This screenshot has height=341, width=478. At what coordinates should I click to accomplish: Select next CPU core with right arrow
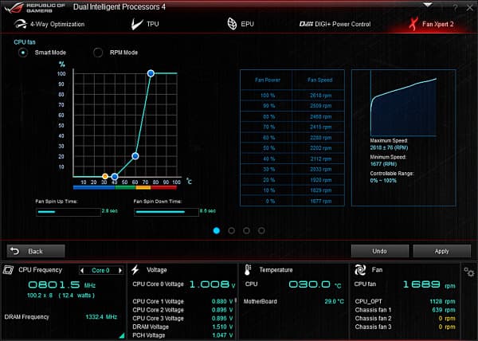tap(120, 270)
